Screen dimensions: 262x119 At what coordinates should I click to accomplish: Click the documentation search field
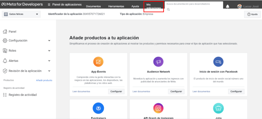tap(193, 4)
